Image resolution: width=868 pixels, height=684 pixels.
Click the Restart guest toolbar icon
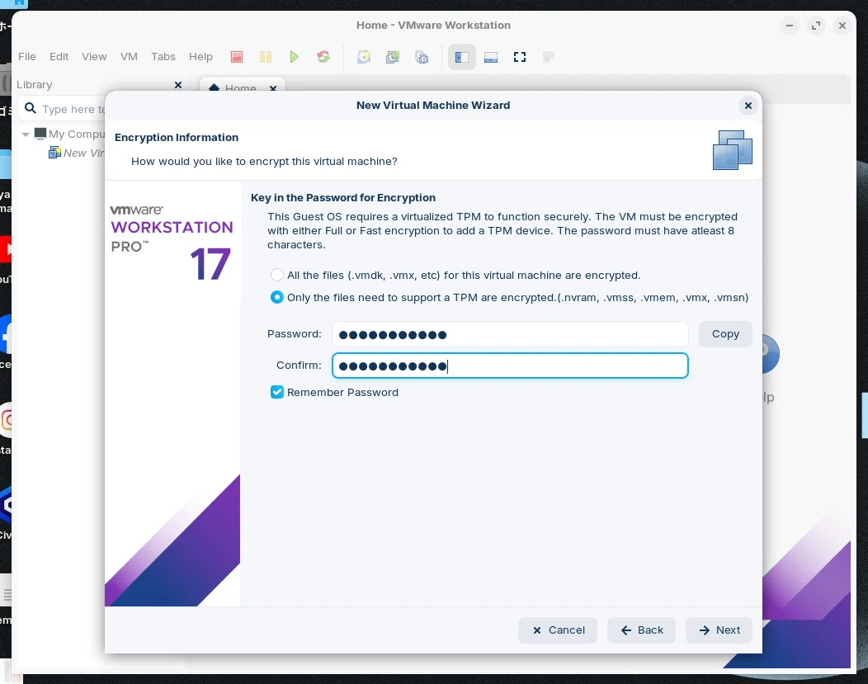323,57
